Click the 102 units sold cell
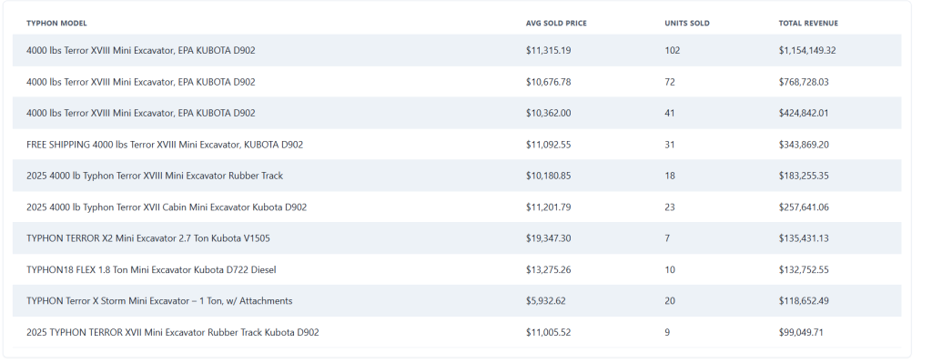 point(672,51)
